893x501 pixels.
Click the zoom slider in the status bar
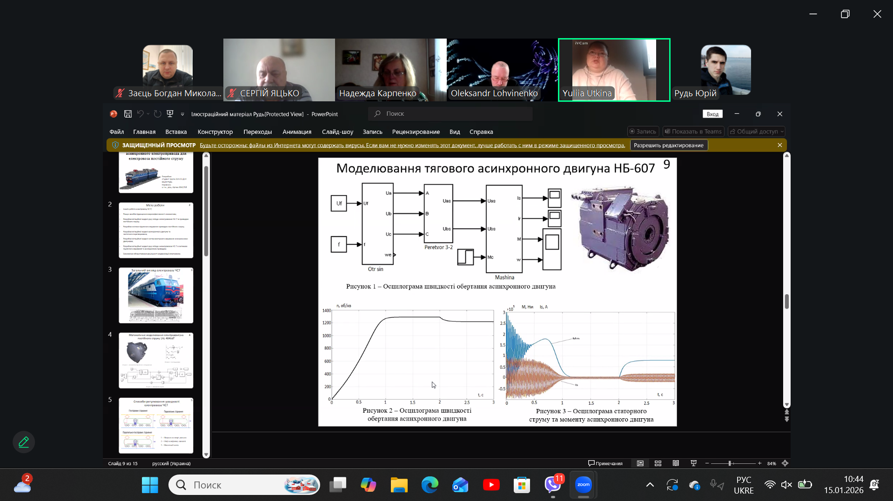pos(730,463)
